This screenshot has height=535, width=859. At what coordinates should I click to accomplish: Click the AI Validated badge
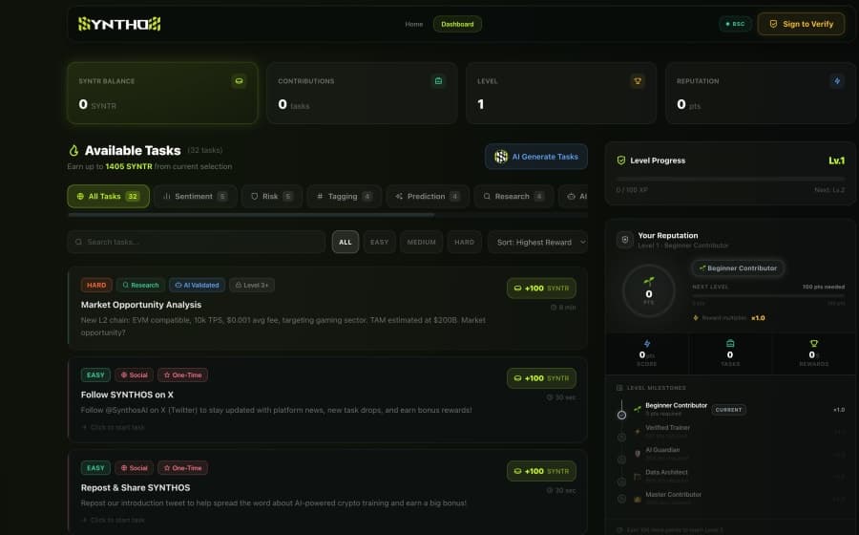click(x=197, y=285)
